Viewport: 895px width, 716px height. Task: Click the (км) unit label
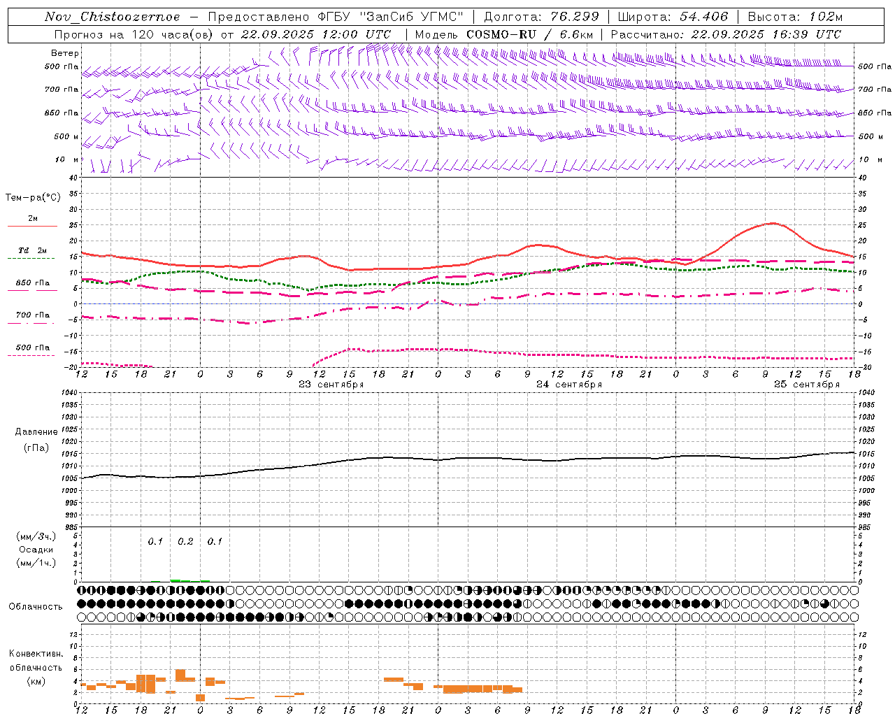(x=36, y=681)
